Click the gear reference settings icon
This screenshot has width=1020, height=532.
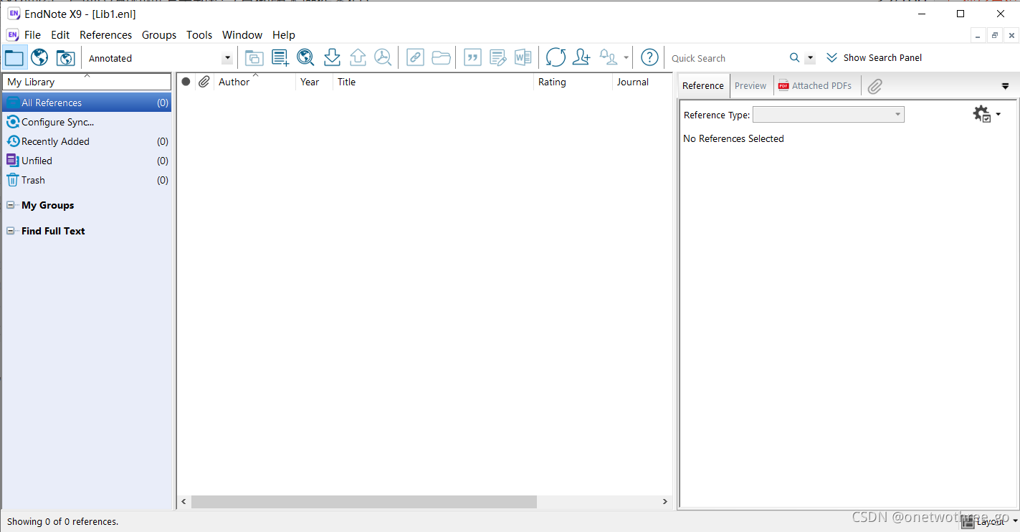981,114
